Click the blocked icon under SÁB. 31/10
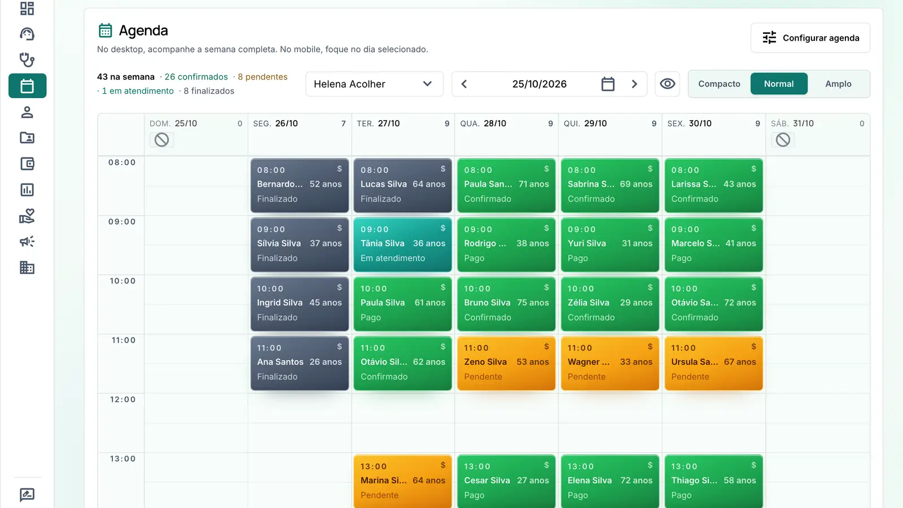 783,140
